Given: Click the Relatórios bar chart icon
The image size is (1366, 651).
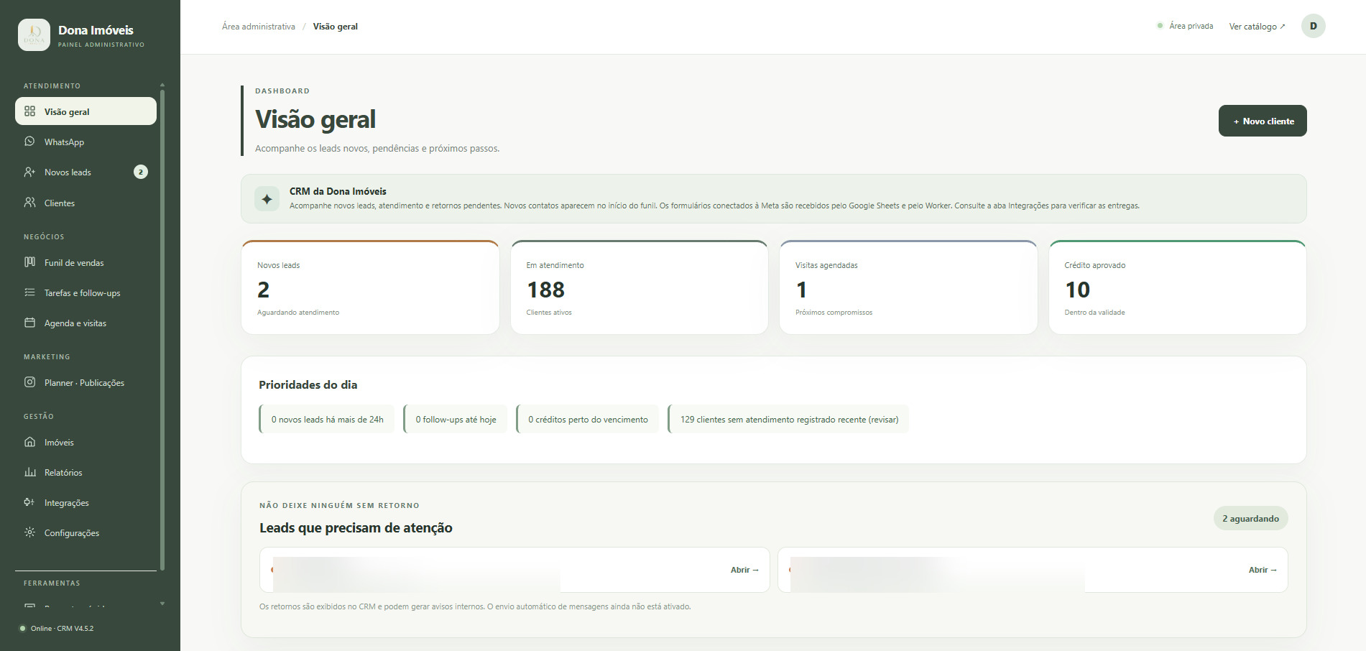Looking at the screenshot, I should [x=29, y=472].
